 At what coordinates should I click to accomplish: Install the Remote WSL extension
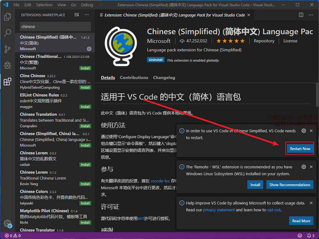pyautogui.click(x=255, y=185)
